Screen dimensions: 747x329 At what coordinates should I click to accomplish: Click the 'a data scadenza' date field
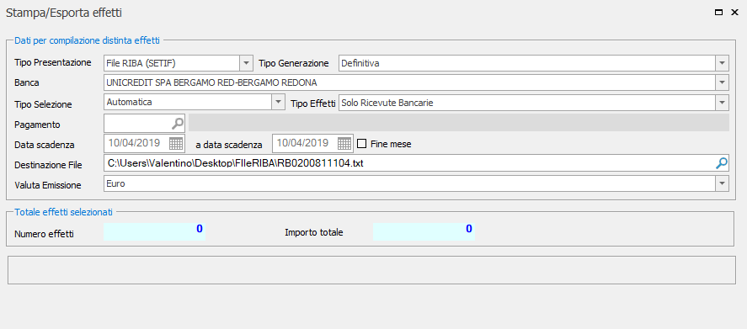pyautogui.click(x=305, y=143)
